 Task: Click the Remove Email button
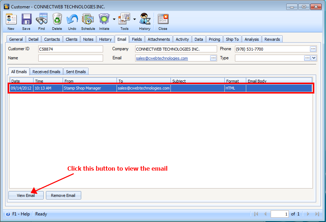[x=63, y=195]
